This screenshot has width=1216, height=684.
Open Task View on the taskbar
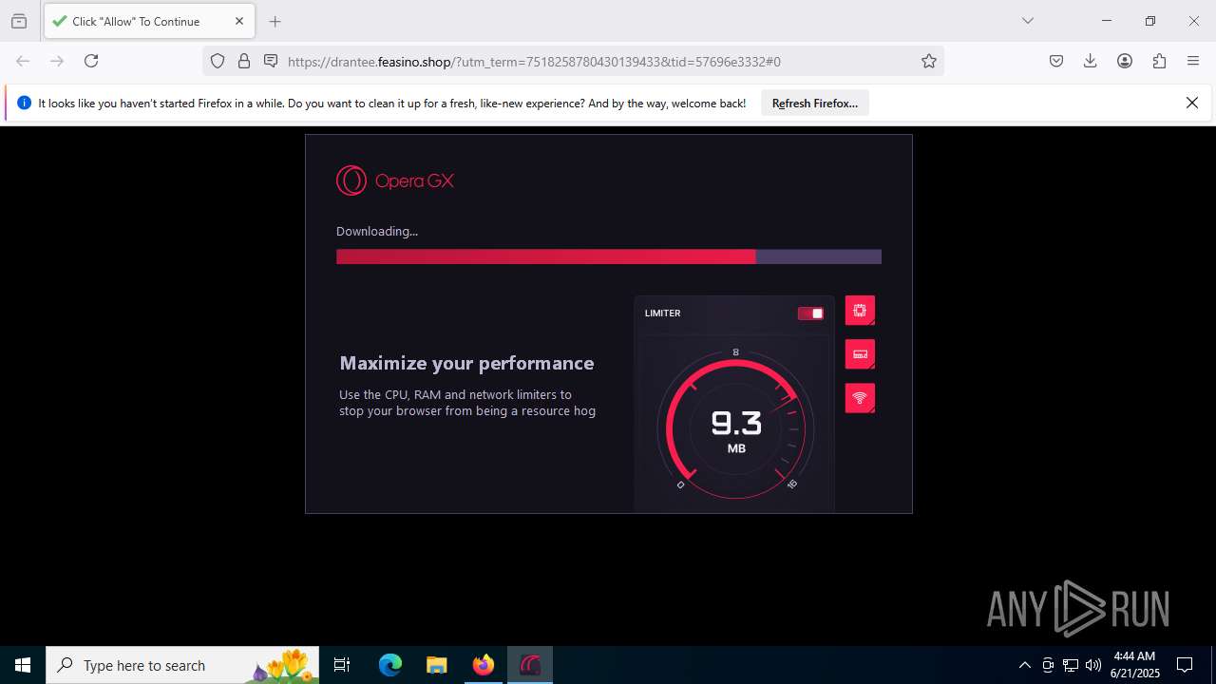click(342, 665)
